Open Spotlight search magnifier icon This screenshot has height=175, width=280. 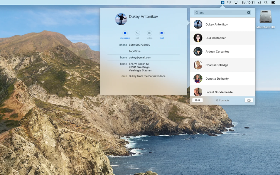[x=266, y=3]
